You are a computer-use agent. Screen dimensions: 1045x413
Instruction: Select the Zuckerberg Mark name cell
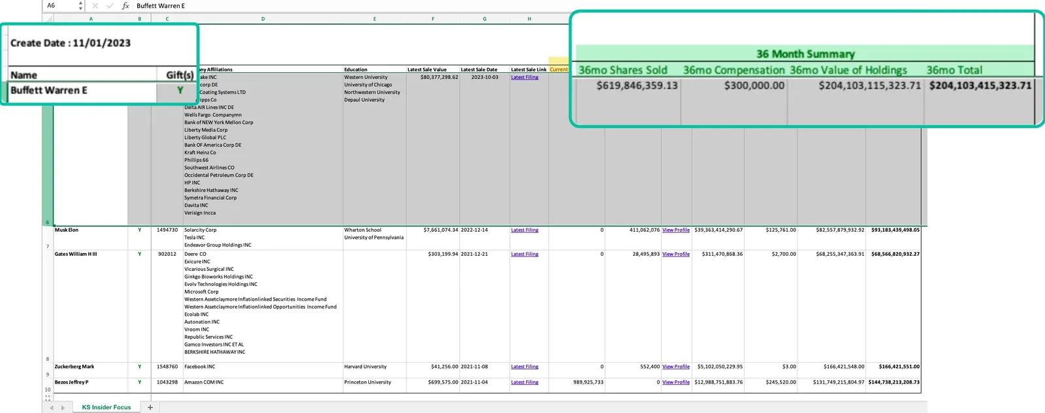click(x=90, y=370)
